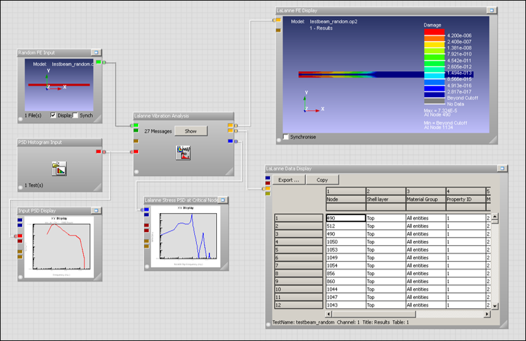Select Node cell 512 in row 2
This screenshot has width=526, height=341.
[x=346, y=226]
